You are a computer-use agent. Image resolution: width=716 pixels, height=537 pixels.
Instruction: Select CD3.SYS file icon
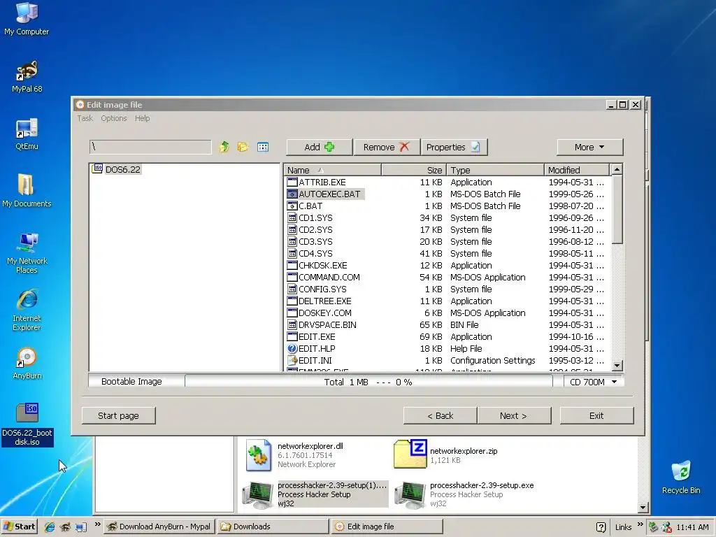292,241
